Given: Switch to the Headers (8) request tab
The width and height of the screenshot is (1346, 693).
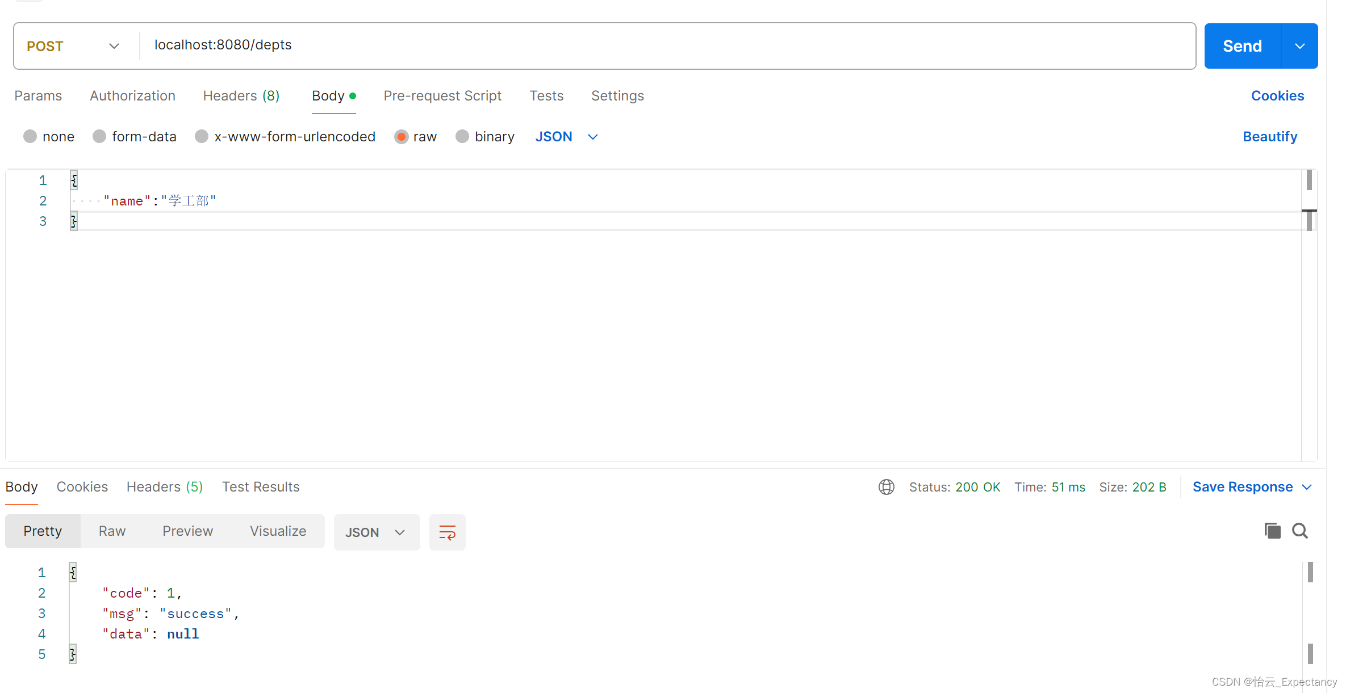Looking at the screenshot, I should (241, 96).
